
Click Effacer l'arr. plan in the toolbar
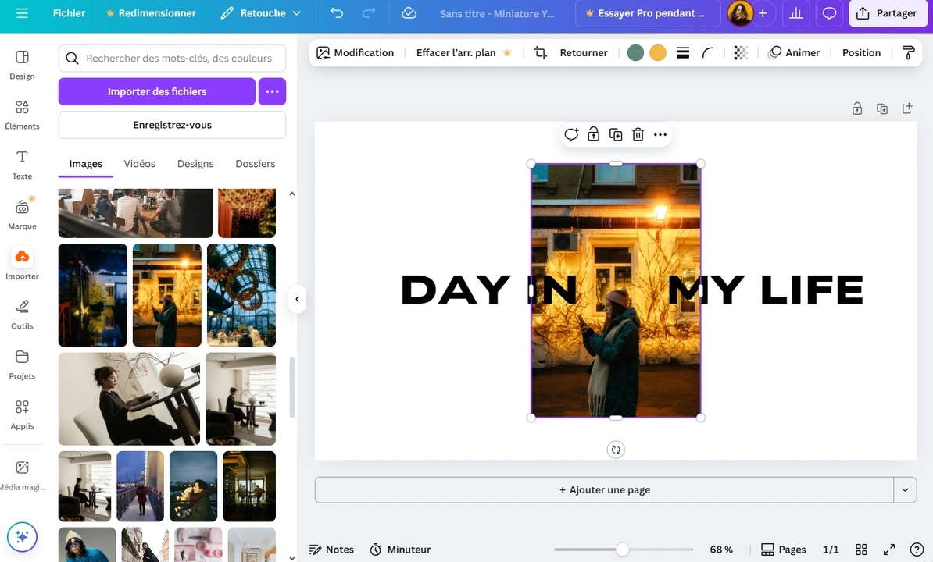pyautogui.click(x=456, y=52)
